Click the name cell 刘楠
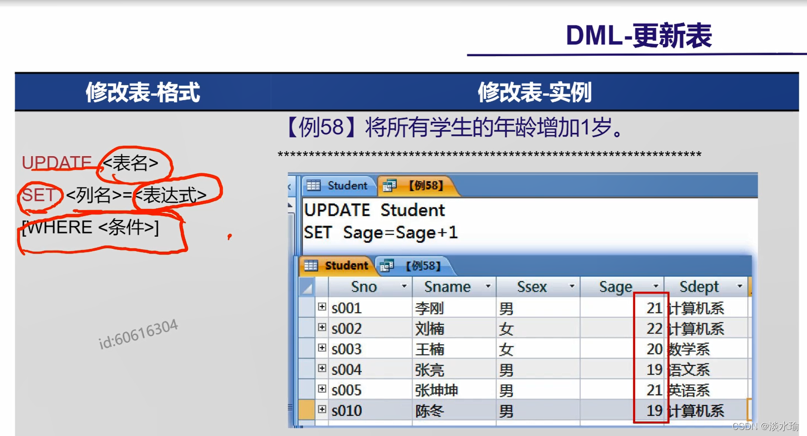 click(454, 329)
